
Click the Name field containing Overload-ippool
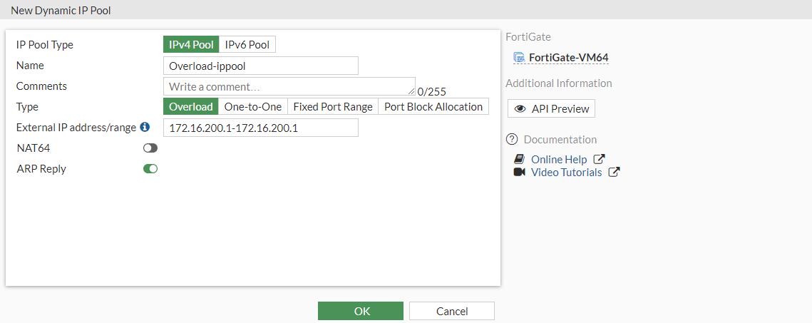point(260,66)
